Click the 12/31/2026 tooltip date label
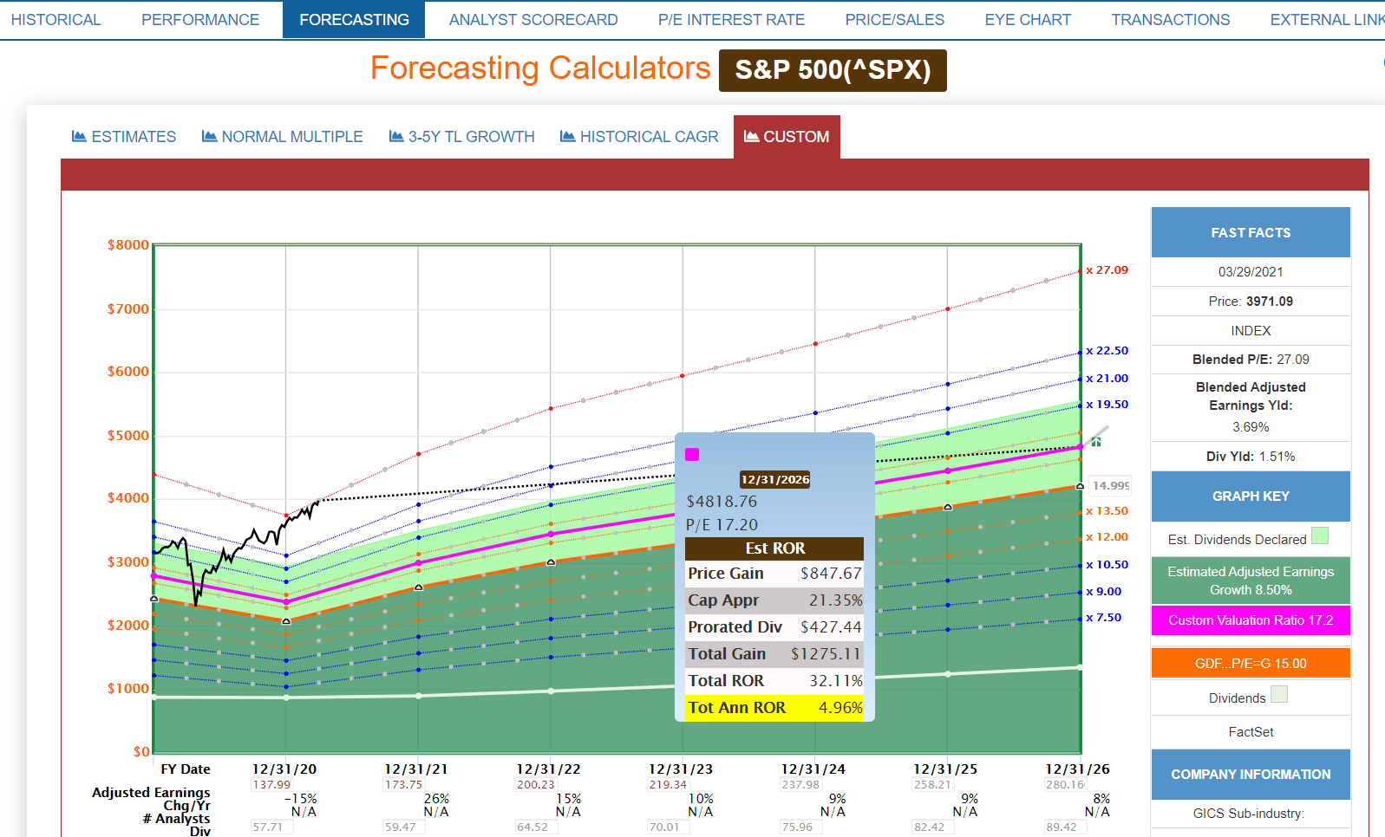 pyautogui.click(x=774, y=479)
